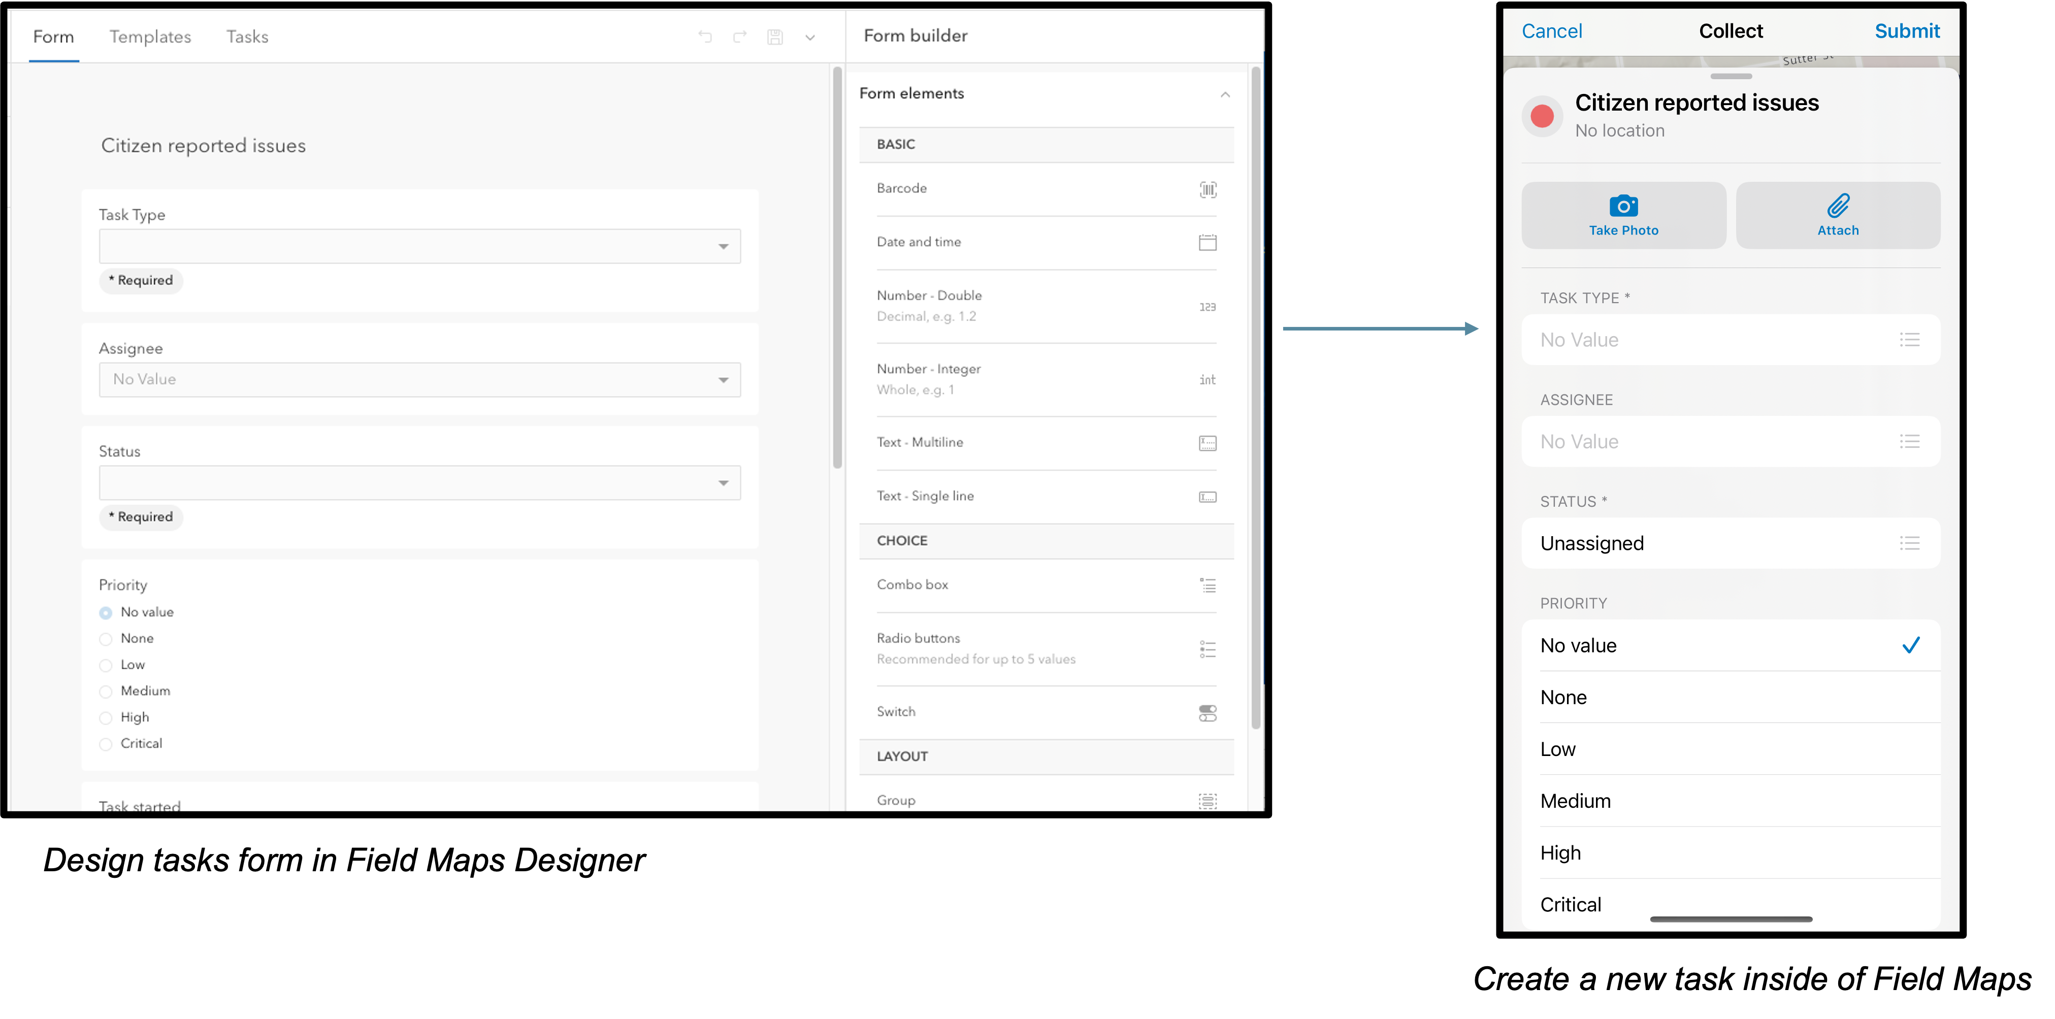Select the Combo box choice element
The width and height of the screenshot is (2055, 1019).
point(1045,585)
